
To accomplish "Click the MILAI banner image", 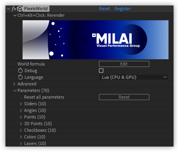I will click(95, 40).
